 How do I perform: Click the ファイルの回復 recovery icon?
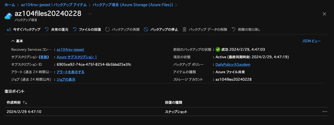pyautogui.click(x=75, y=29)
